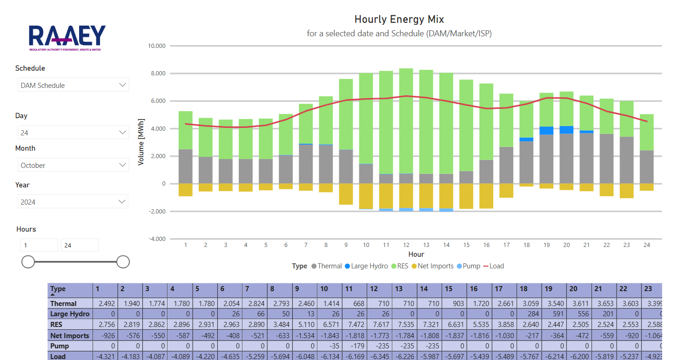Select the Net Imports row label in table

click(x=70, y=335)
